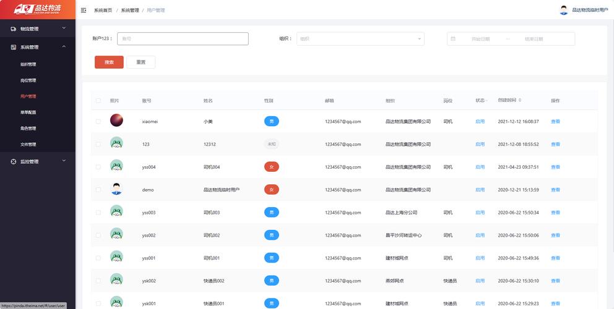Viewport: 614px width, 309px height.
Task: Check the row checkbox for account 123
Action: (x=98, y=144)
